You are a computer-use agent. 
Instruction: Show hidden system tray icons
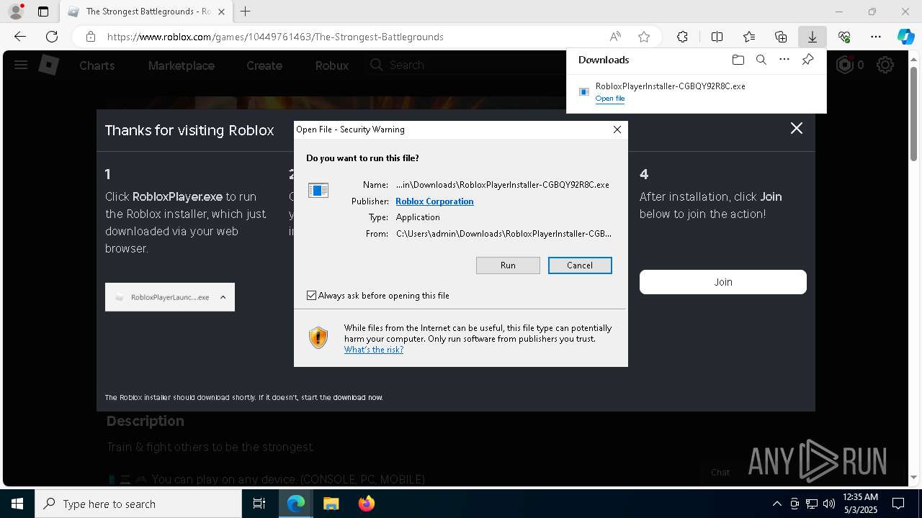tap(776, 504)
